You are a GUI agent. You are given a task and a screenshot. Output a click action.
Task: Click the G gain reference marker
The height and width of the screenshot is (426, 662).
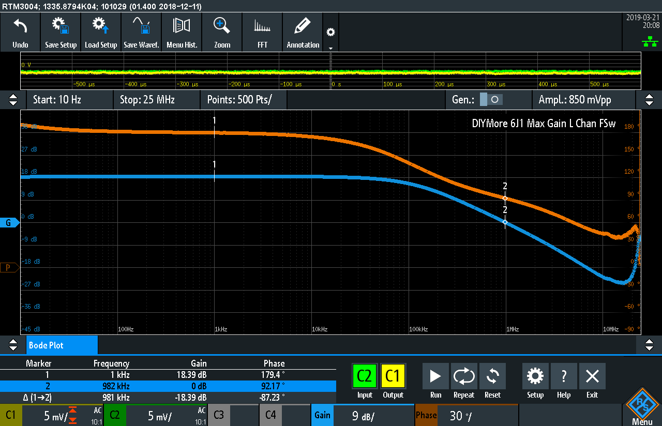point(9,222)
